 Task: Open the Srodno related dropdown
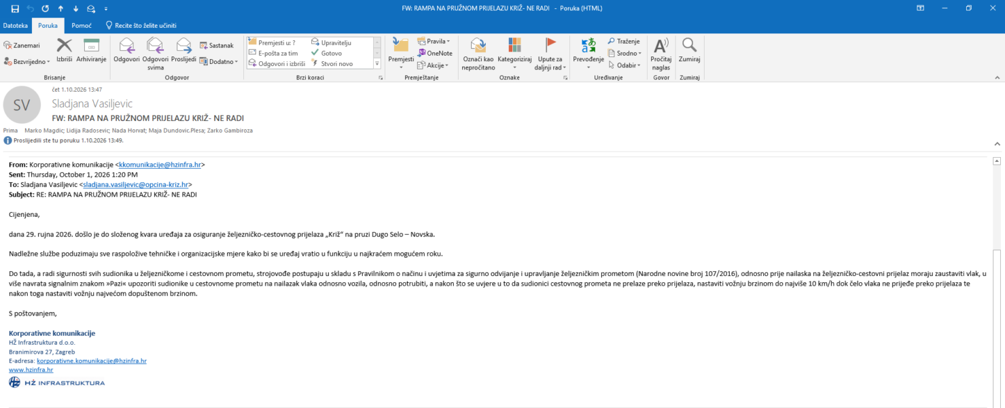(x=624, y=53)
